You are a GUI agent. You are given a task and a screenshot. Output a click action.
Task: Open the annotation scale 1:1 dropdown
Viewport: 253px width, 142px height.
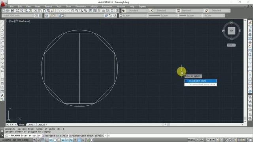(x=211, y=140)
